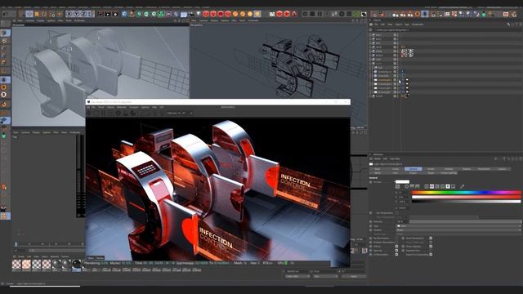Click on the grayscale Value slider
Image resolution: width=523 pixels, height=294 pixels.
pyautogui.click(x=467, y=202)
